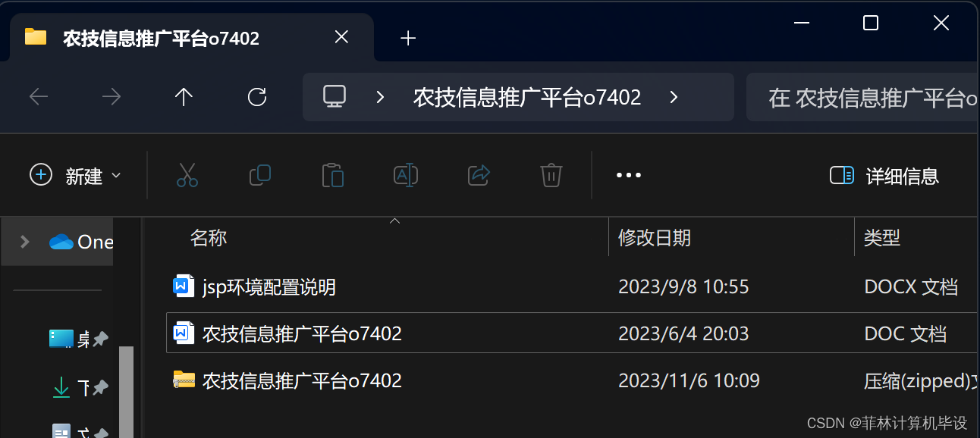Click the Cut scissors icon
Screen dimensions: 980x438
(187, 175)
